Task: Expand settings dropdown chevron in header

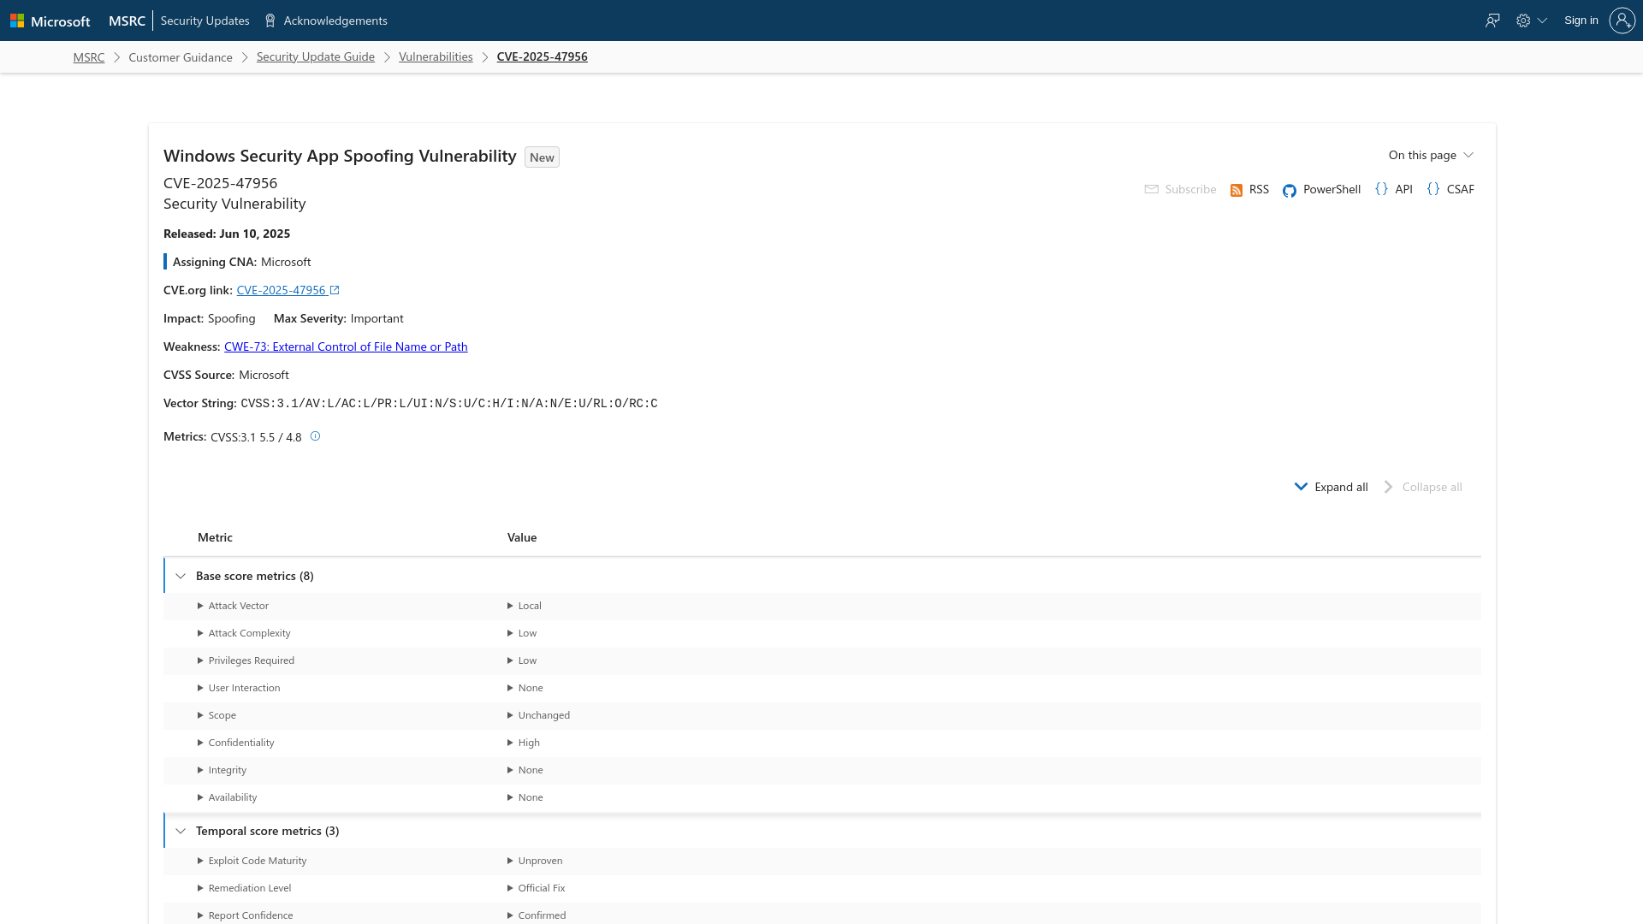Action: pyautogui.click(x=1542, y=21)
